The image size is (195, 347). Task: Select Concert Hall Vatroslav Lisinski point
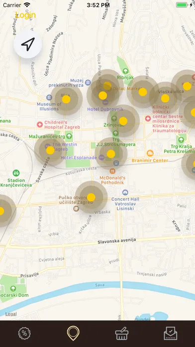click(x=125, y=192)
